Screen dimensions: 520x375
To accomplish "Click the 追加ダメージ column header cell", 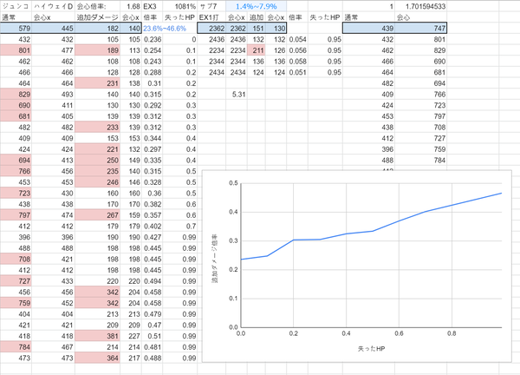I will tap(97, 17).
